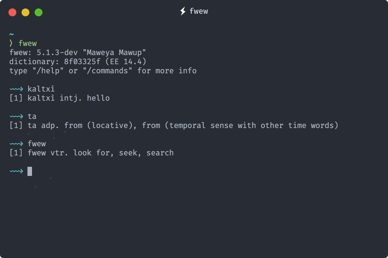Image resolution: width=388 pixels, height=258 pixels.
Task: Click the green fwew command text
Action: point(28,43)
